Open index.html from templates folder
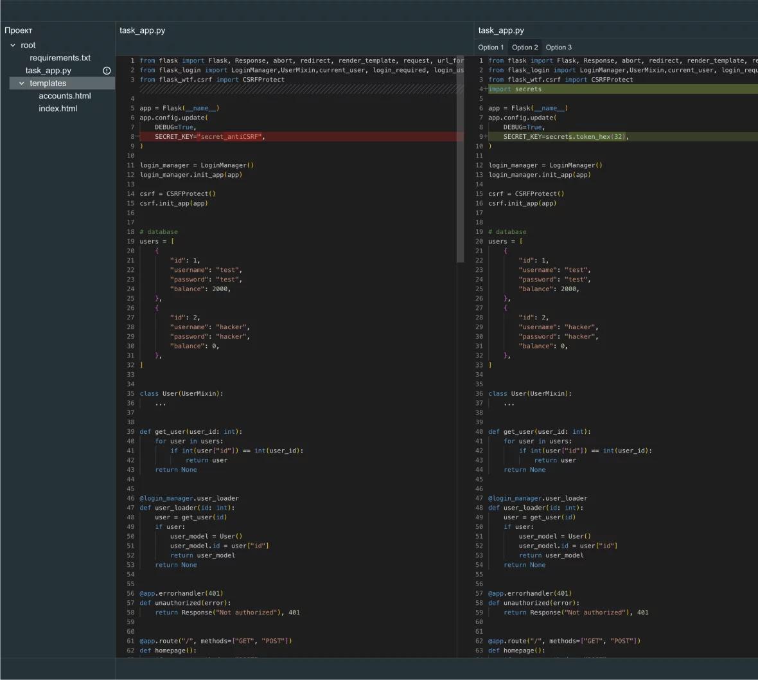Image resolution: width=758 pixels, height=680 pixels. [x=58, y=109]
